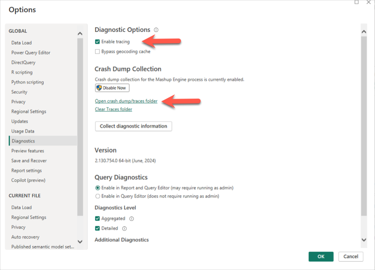Close the Options dialog window
The image size is (375, 270).
368,2
